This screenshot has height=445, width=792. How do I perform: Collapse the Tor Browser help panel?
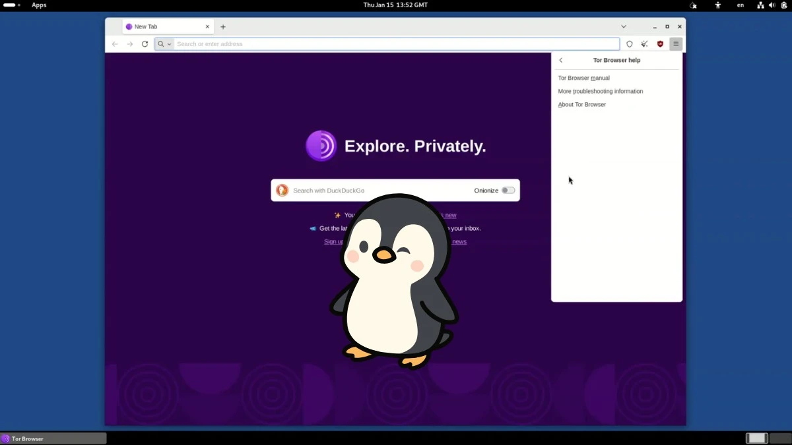pyautogui.click(x=560, y=60)
